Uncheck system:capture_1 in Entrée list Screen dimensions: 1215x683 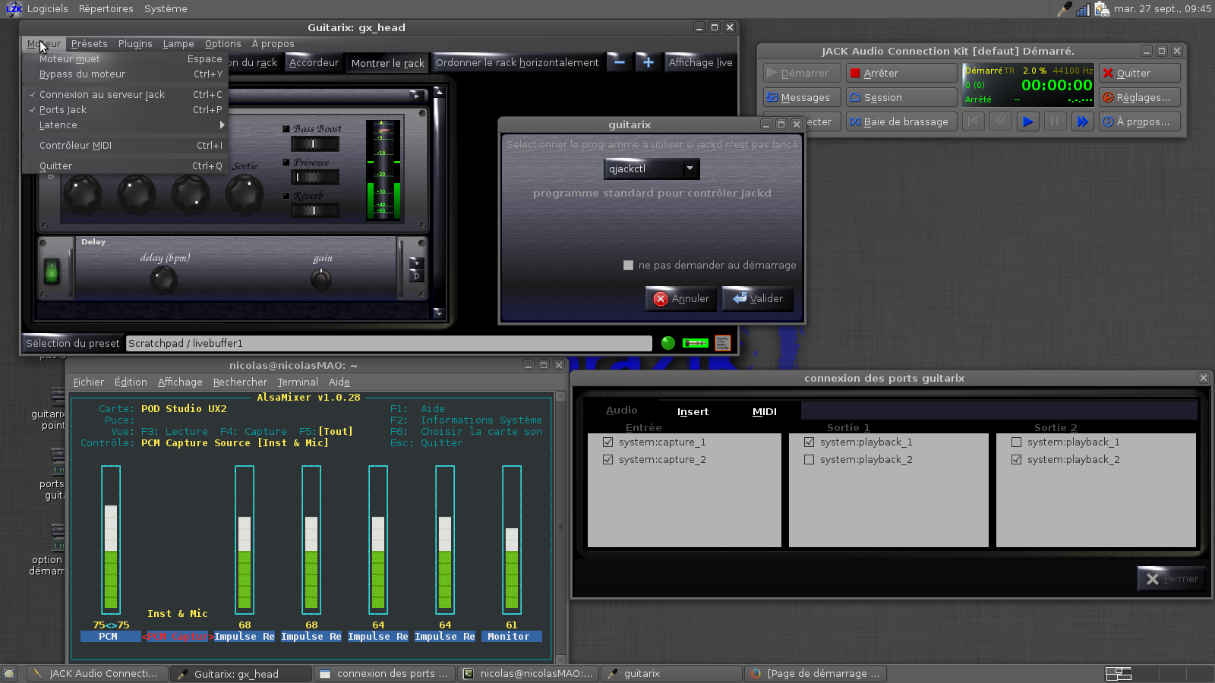coord(607,442)
